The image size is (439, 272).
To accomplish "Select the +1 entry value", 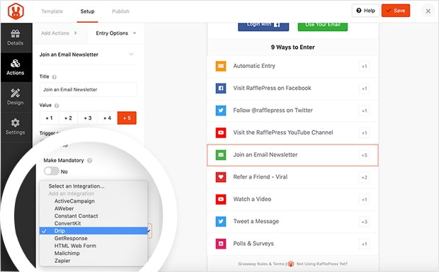I will pyautogui.click(x=49, y=118).
